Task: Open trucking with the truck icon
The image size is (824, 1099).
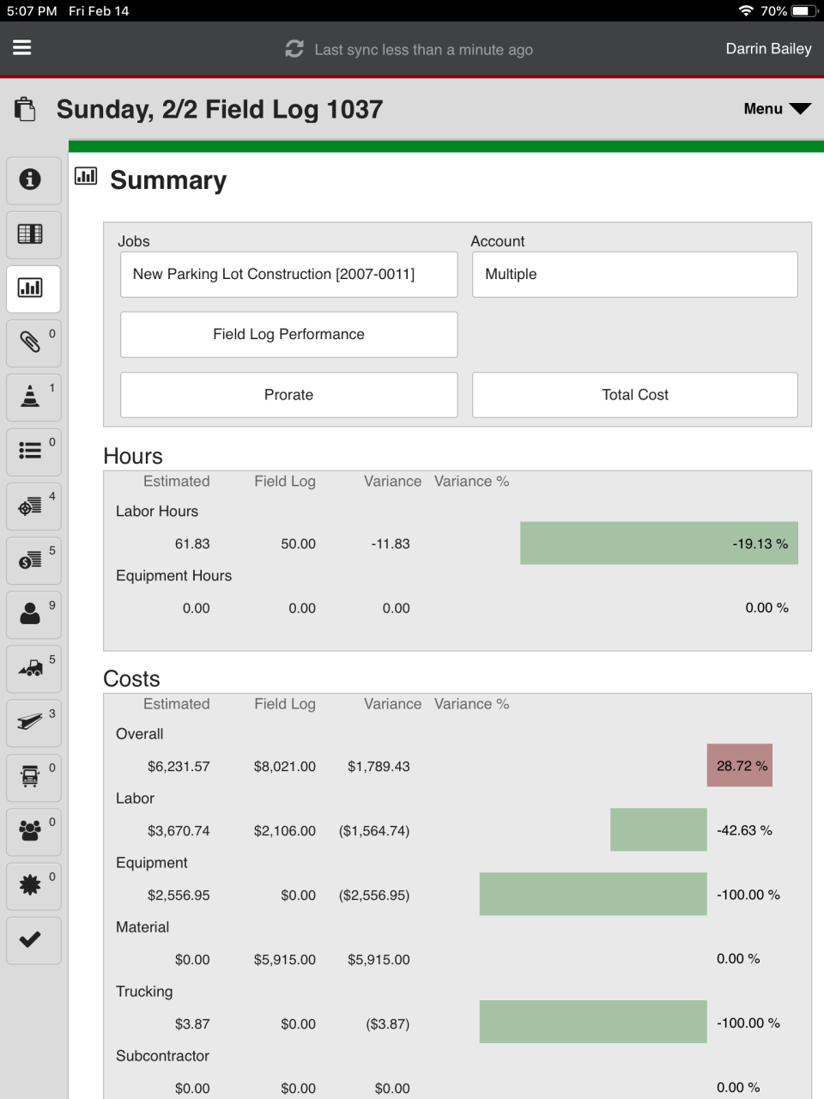Action: click(33, 777)
